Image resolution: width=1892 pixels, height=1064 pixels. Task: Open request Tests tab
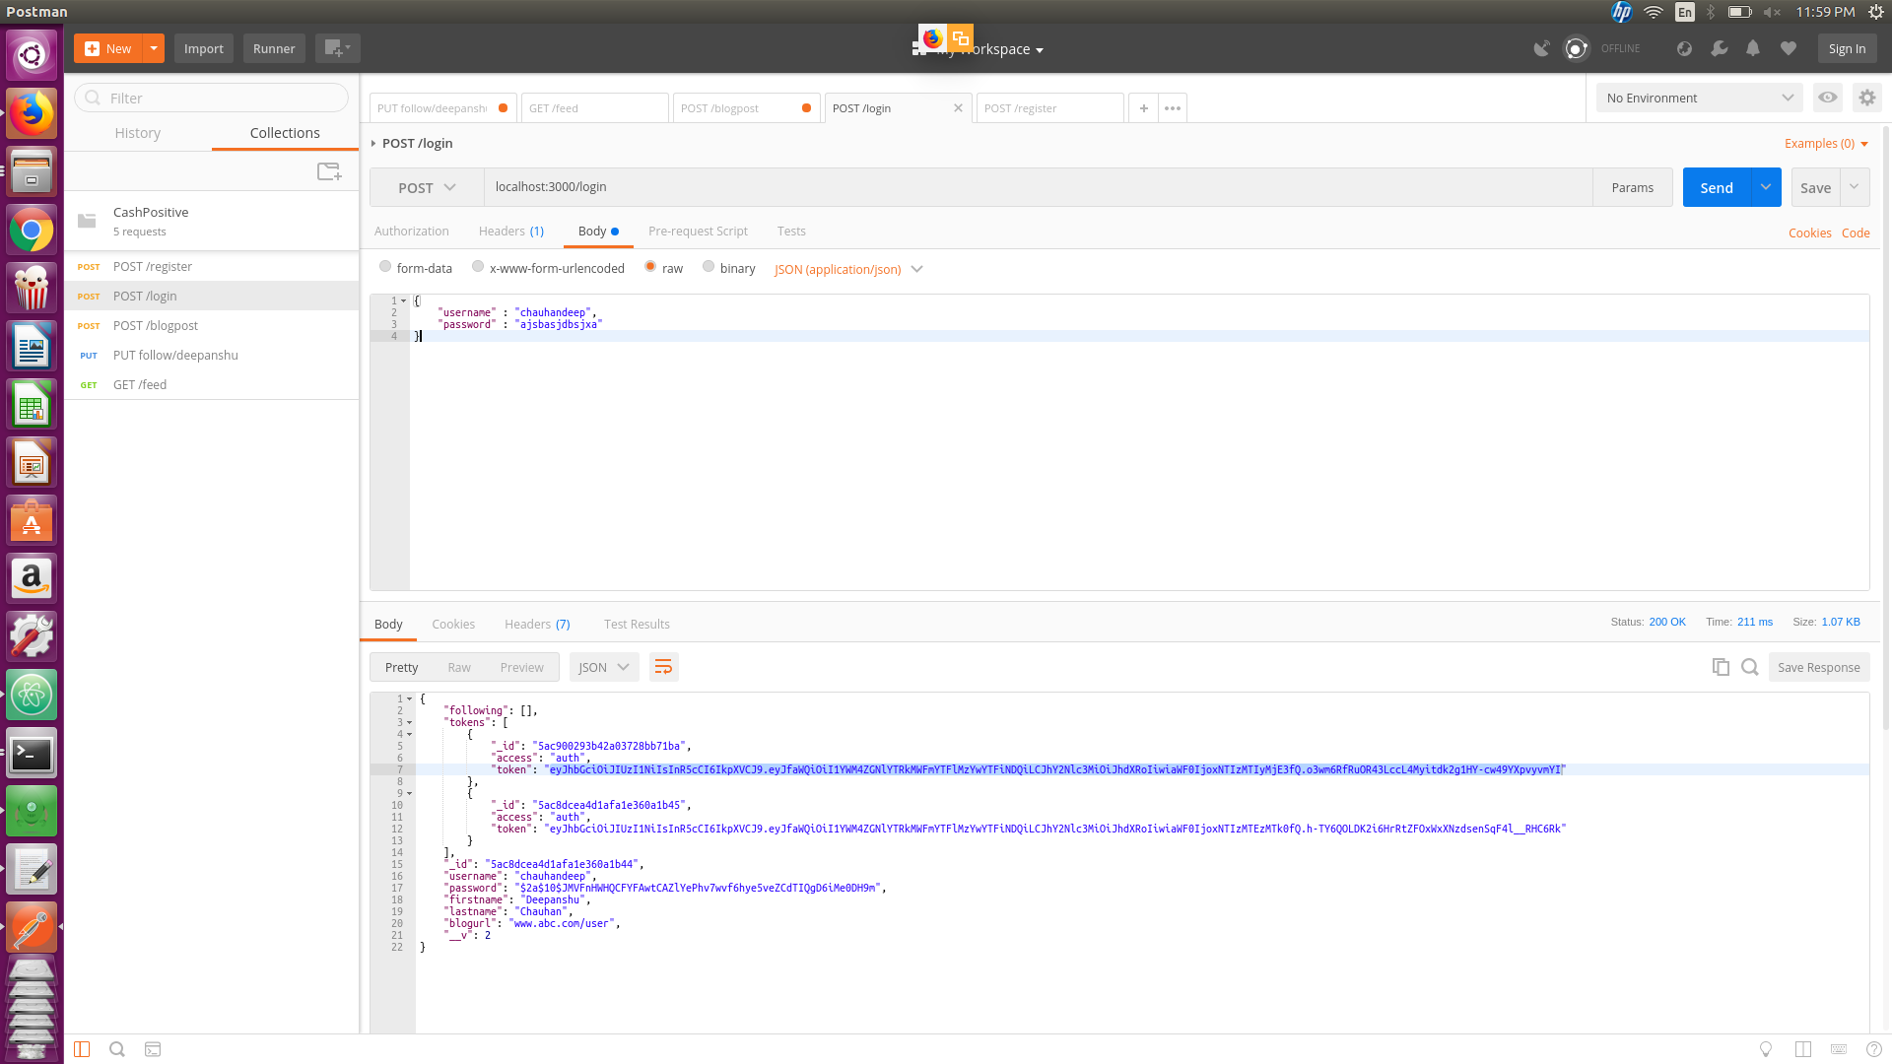791,231
